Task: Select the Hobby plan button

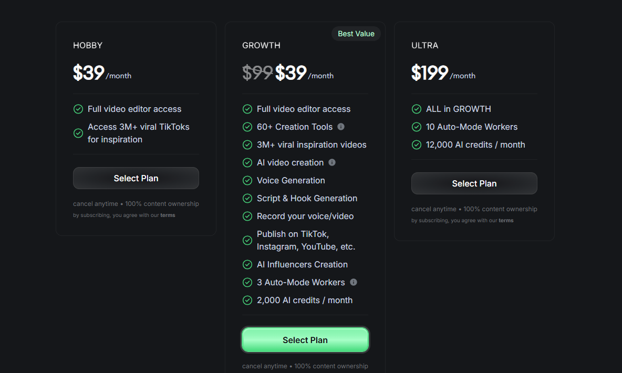Action: point(136,178)
